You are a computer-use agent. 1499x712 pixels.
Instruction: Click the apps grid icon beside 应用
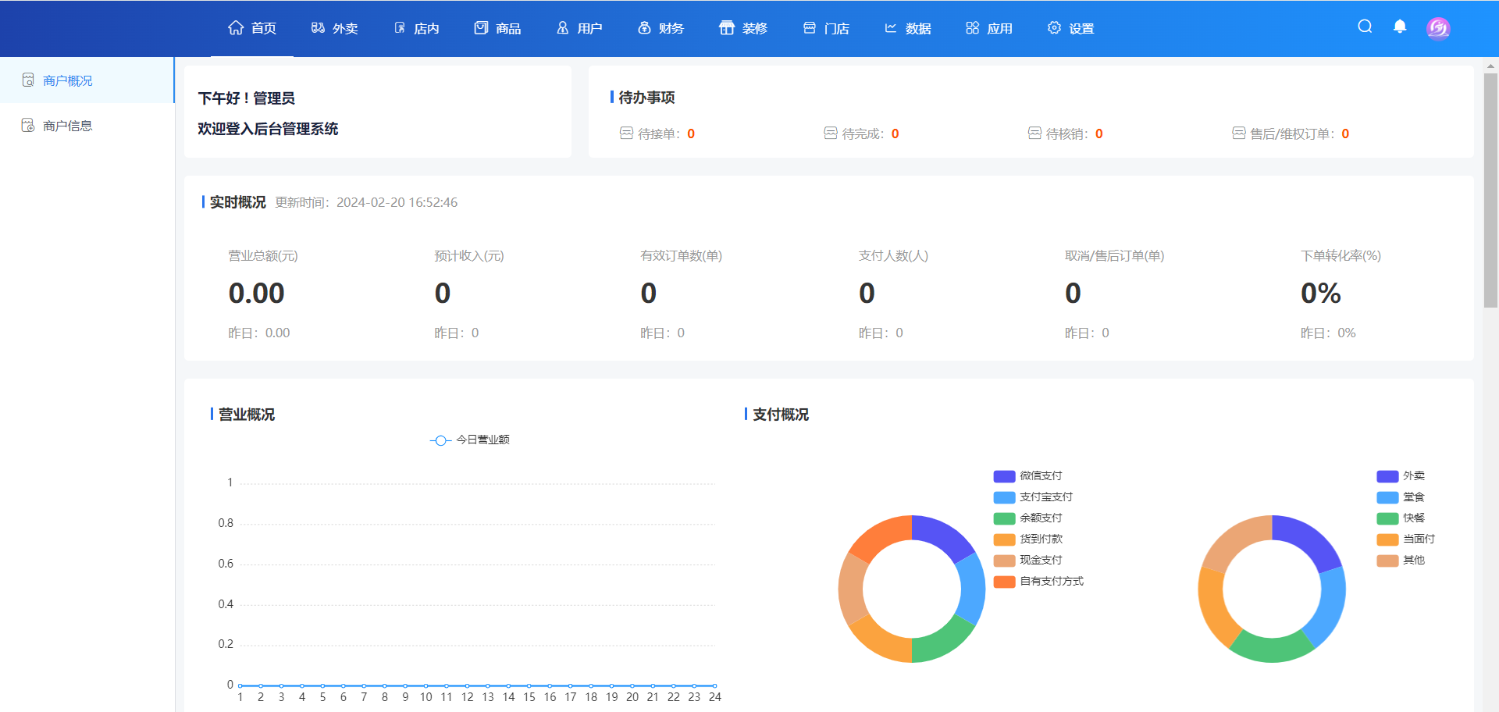point(972,28)
